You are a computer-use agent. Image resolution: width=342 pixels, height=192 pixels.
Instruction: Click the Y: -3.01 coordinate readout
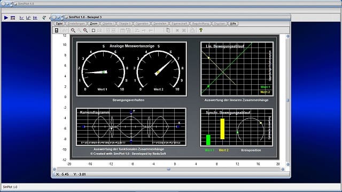(80, 174)
